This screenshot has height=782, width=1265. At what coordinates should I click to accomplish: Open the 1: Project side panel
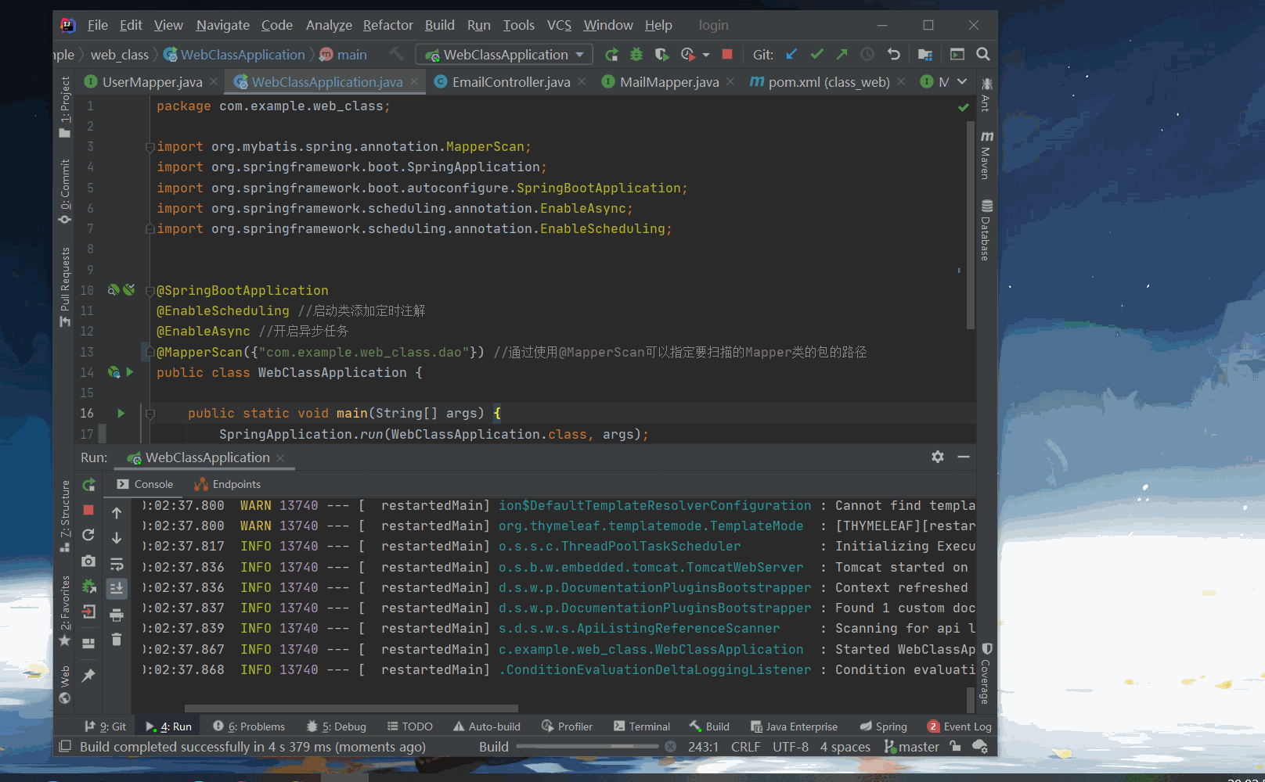pyautogui.click(x=65, y=107)
